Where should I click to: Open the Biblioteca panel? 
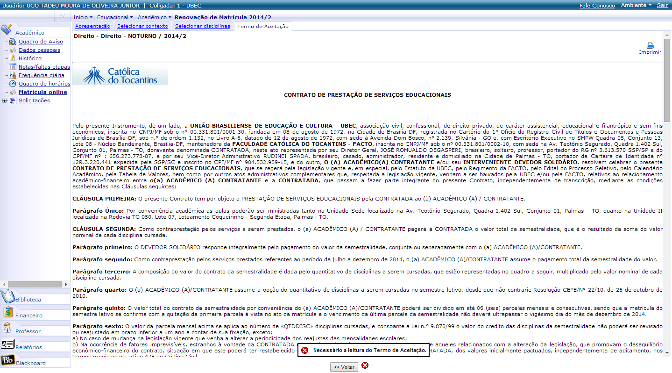pyautogui.click(x=35, y=297)
